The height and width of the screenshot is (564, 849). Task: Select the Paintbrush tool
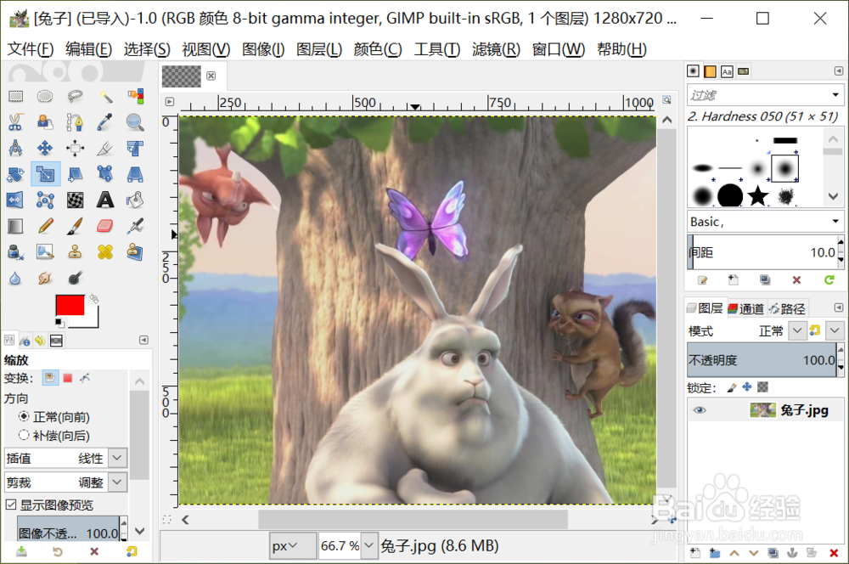click(75, 226)
